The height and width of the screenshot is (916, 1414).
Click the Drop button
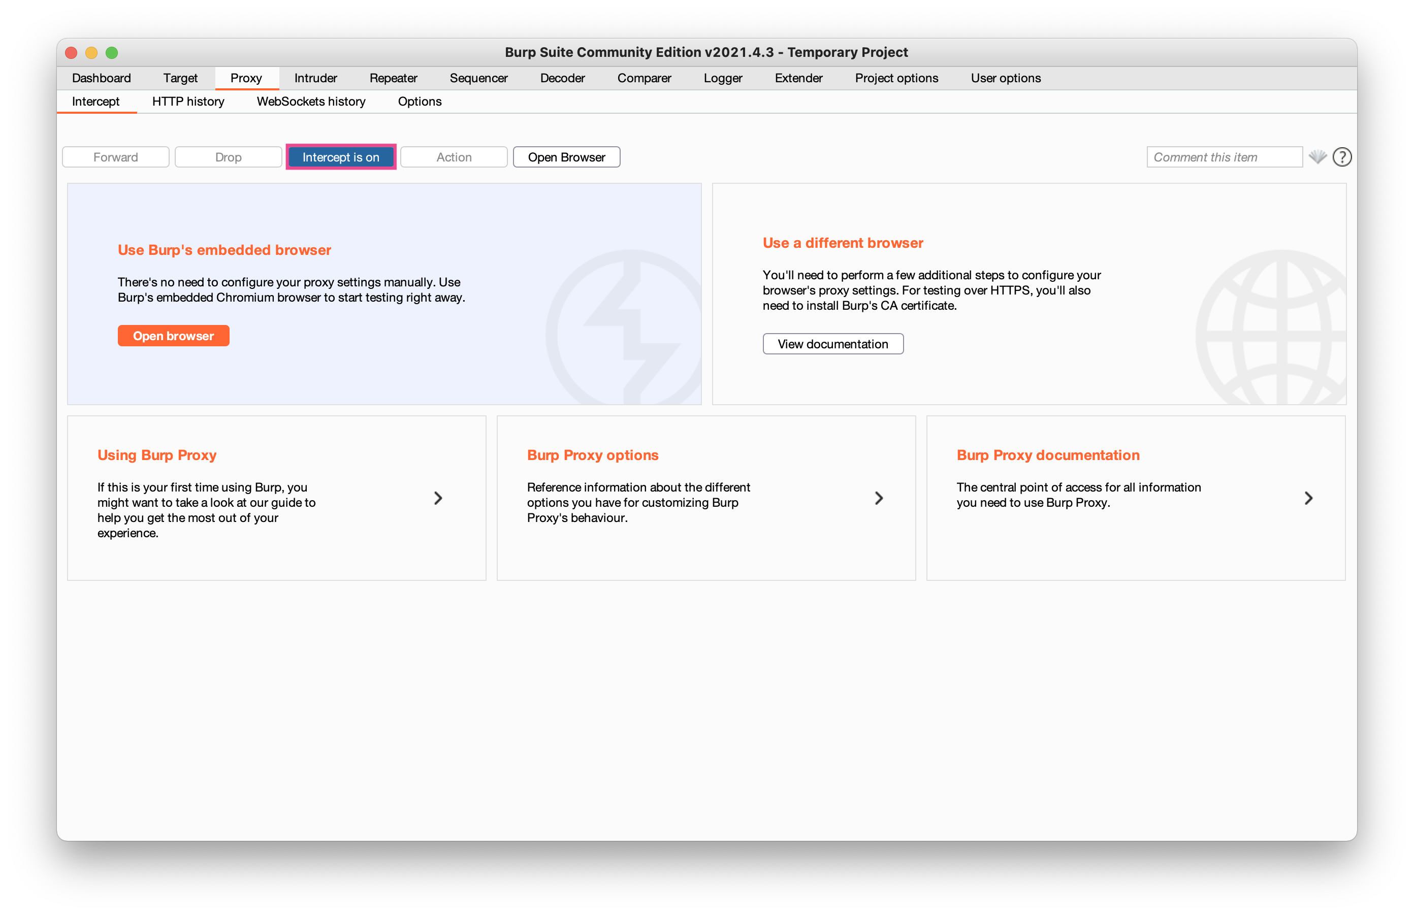[x=228, y=157]
